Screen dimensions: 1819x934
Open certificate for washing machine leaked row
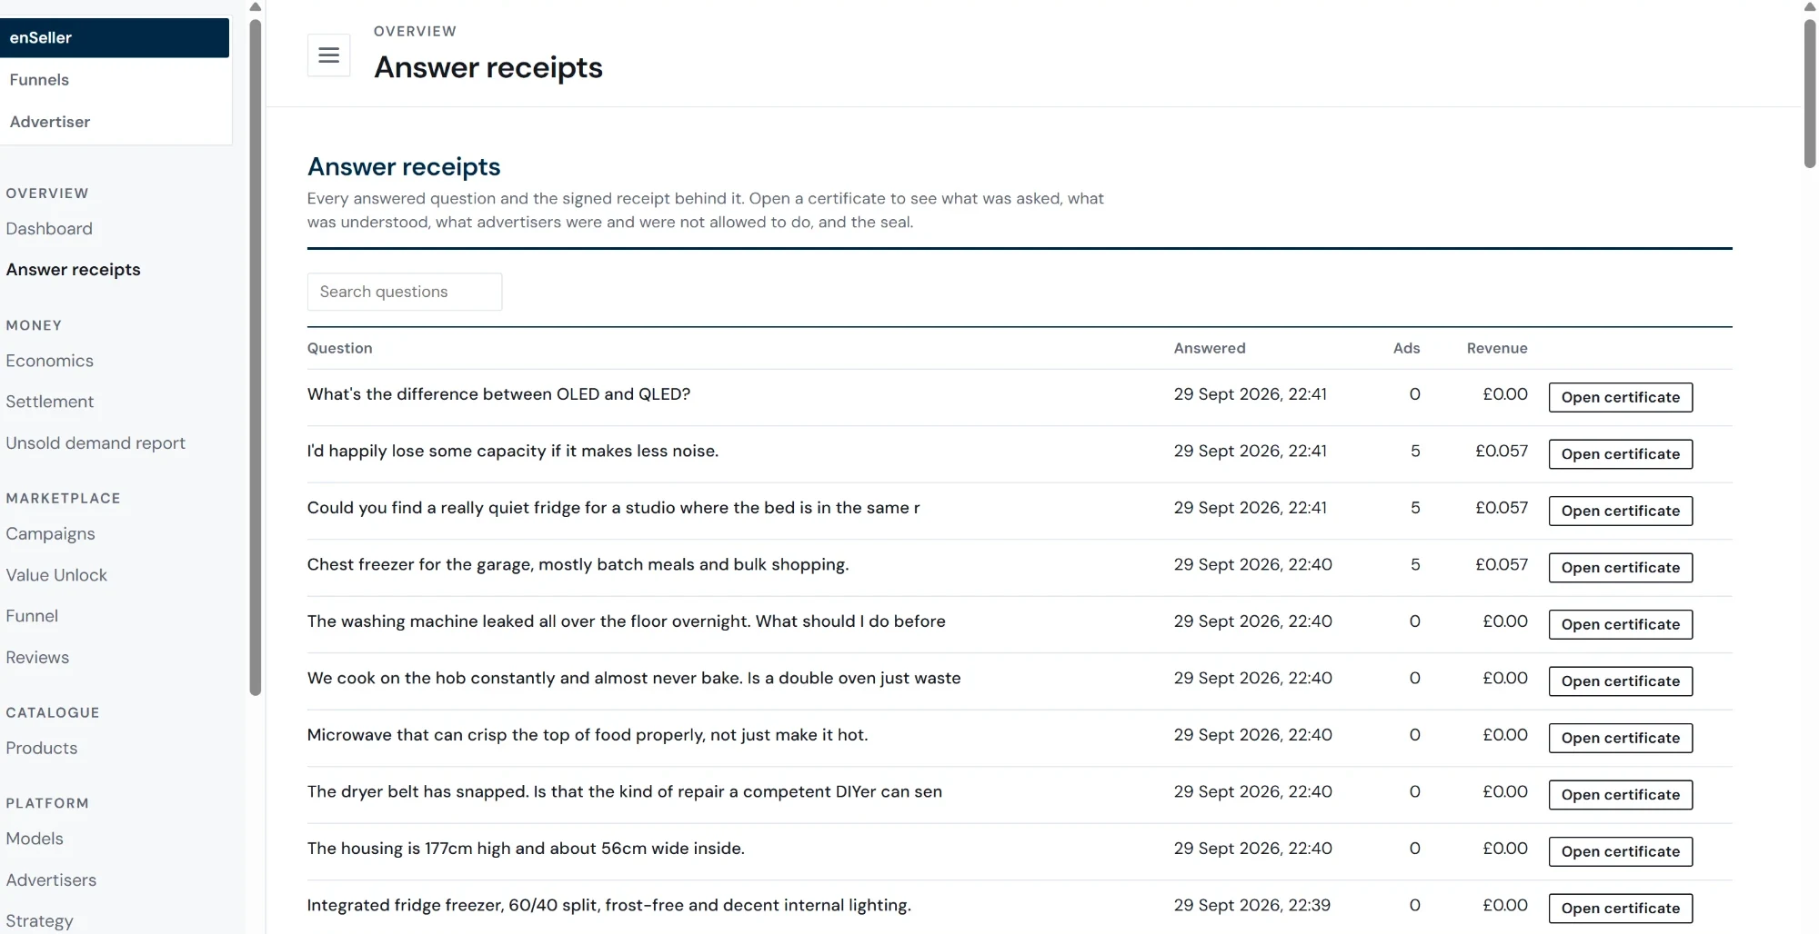coord(1621,624)
